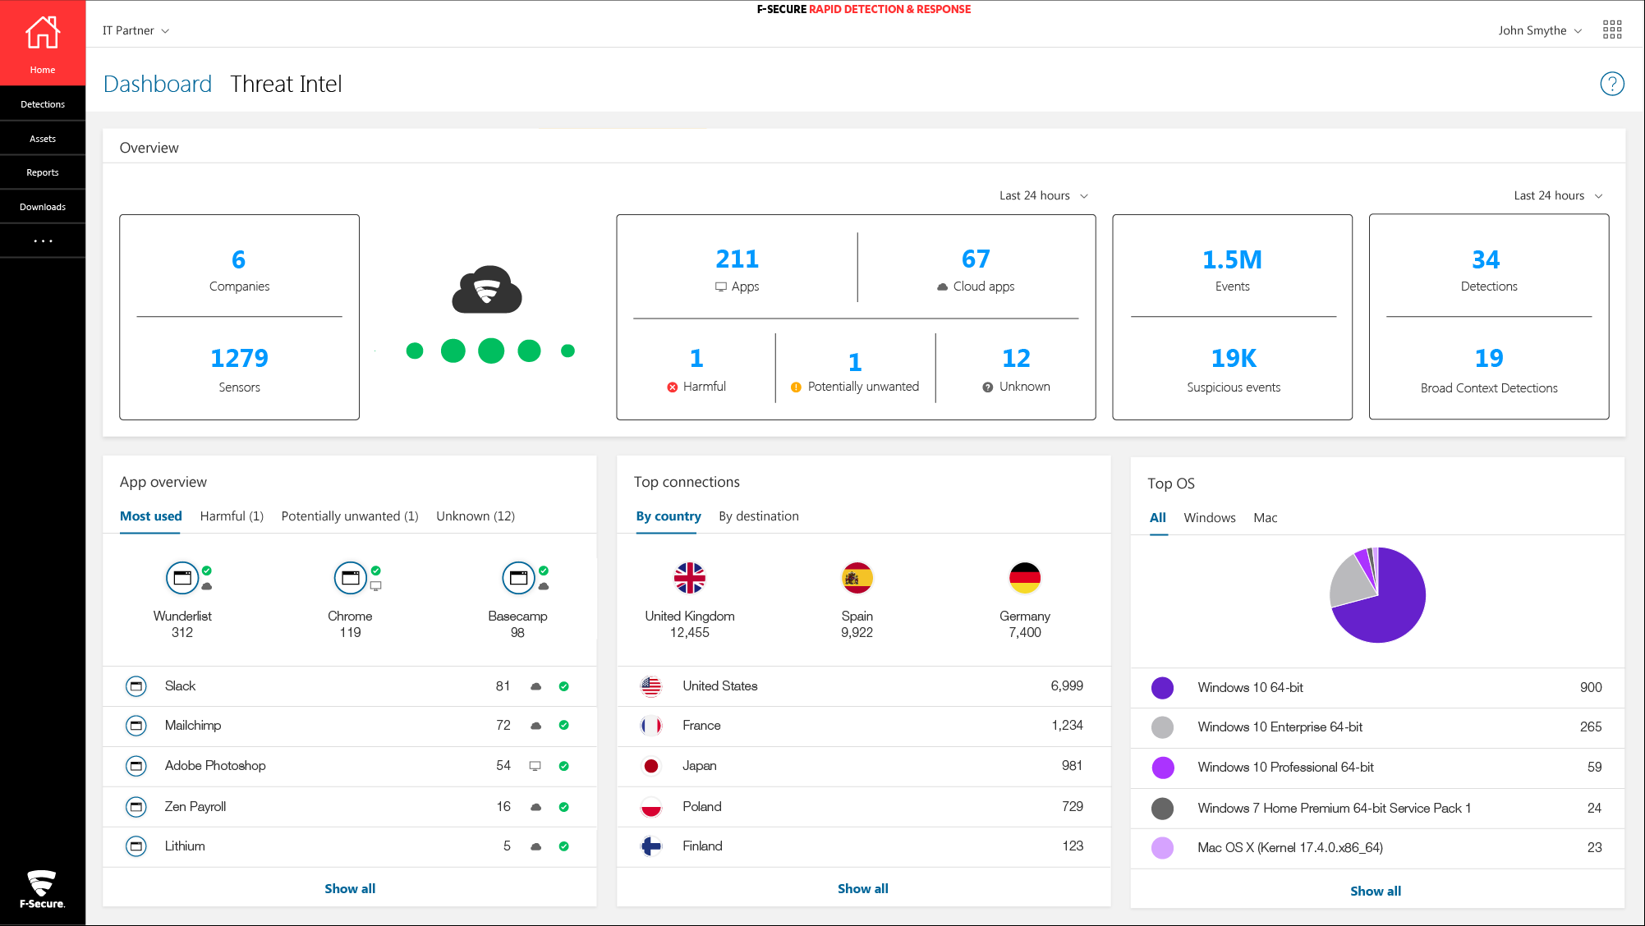
Task: Select the By destination tab
Action: click(x=759, y=516)
